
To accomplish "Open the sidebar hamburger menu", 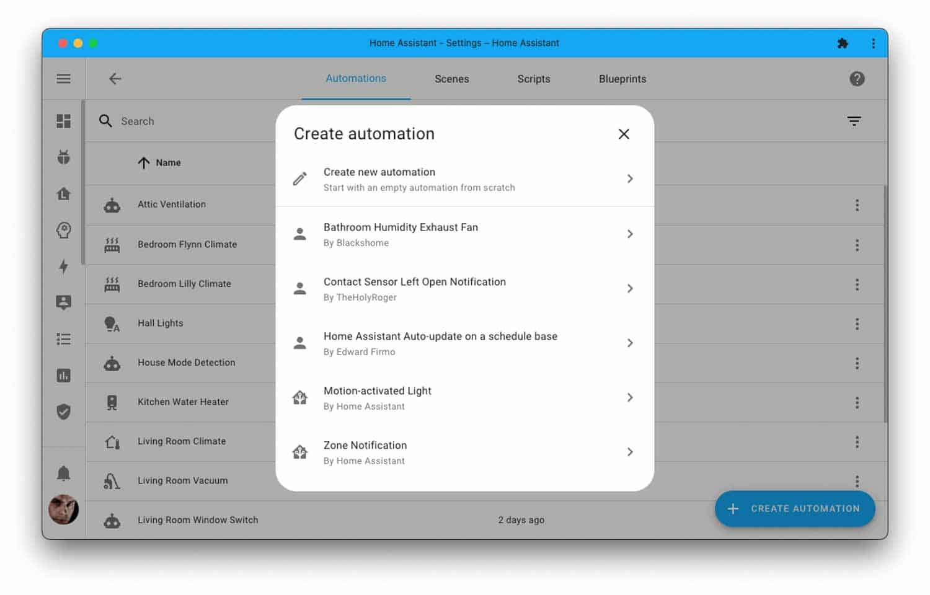I will click(63, 79).
